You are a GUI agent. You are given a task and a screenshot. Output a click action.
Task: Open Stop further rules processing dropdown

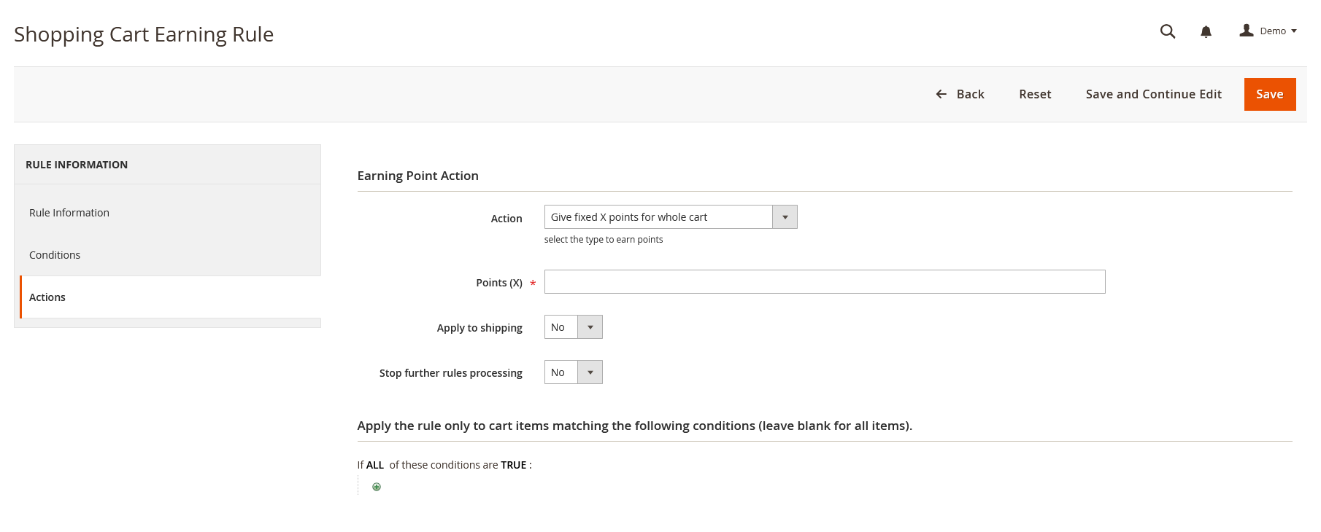573,372
